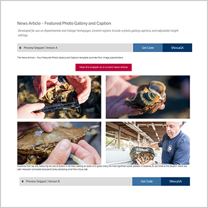Open the oyster measuring with calipers photo
Screen dimensions: 208x208
59,97
